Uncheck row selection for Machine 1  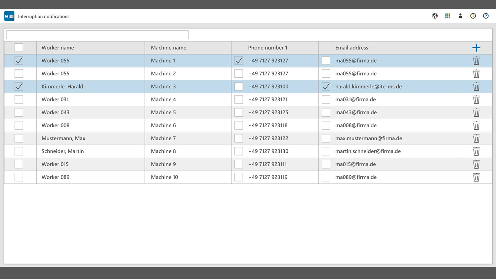point(19,60)
